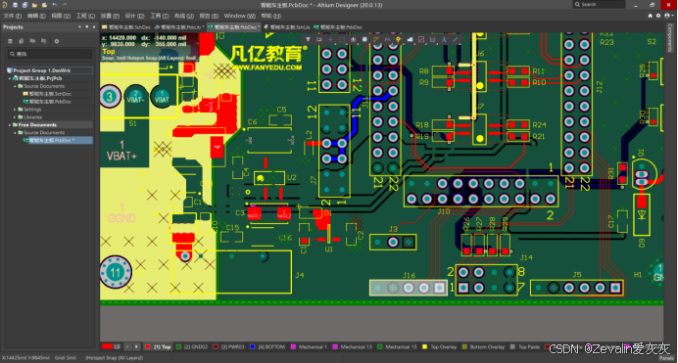The image size is (678, 363).
Task: Click the first Projects panel toolbar icon
Action: (11, 41)
